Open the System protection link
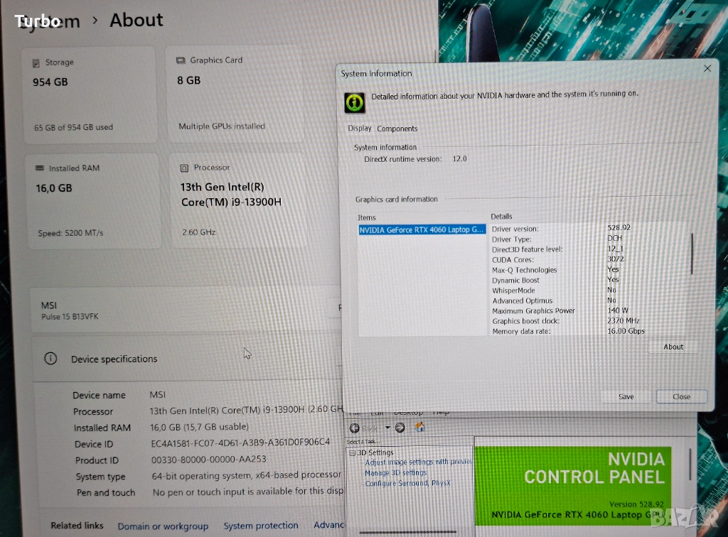Image resolution: width=728 pixels, height=537 pixels. (261, 526)
